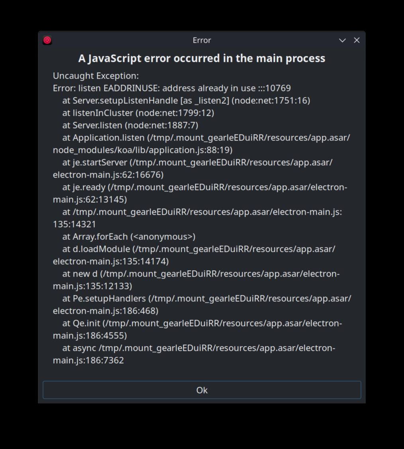Click the "at Qe.init" stack line
The image size is (404, 449).
(202, 323)
